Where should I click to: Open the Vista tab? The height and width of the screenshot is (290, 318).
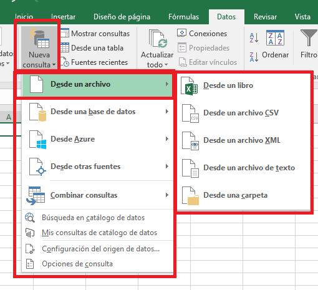(x=302, y=17)
